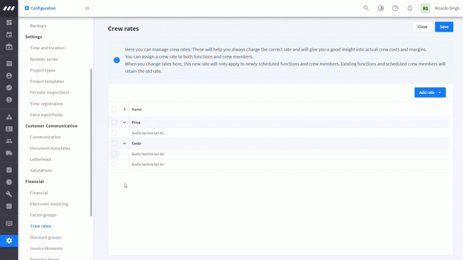Viewport: 463px width, 260px height.
Task: Tick the Audio technician A2 checkbox
Action: coord(114,154)
